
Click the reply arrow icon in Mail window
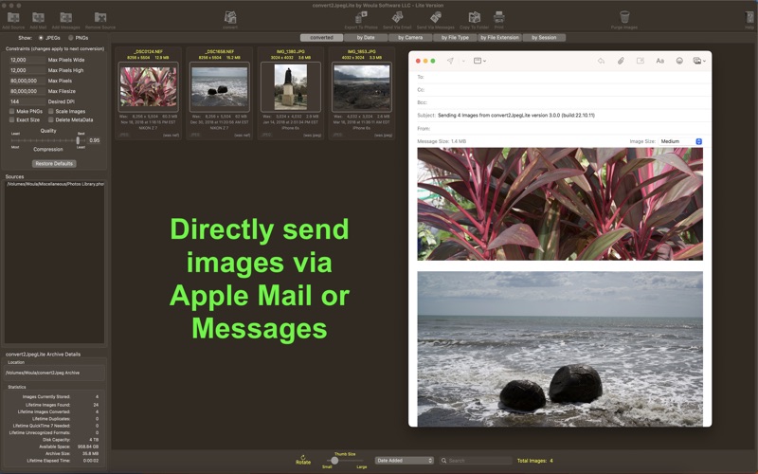point(601,61)
